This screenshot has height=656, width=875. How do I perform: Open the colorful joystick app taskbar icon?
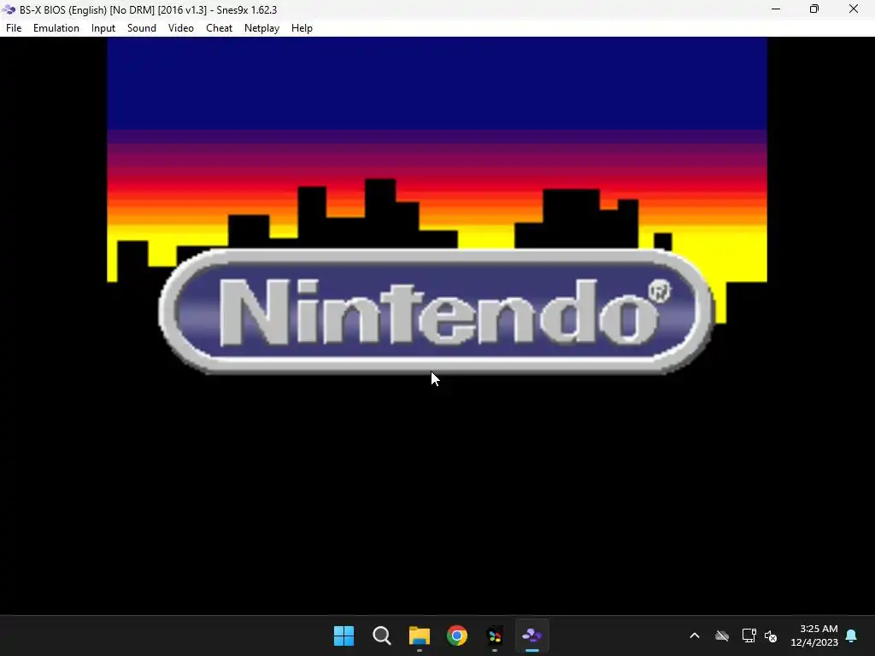click(495, 635)
